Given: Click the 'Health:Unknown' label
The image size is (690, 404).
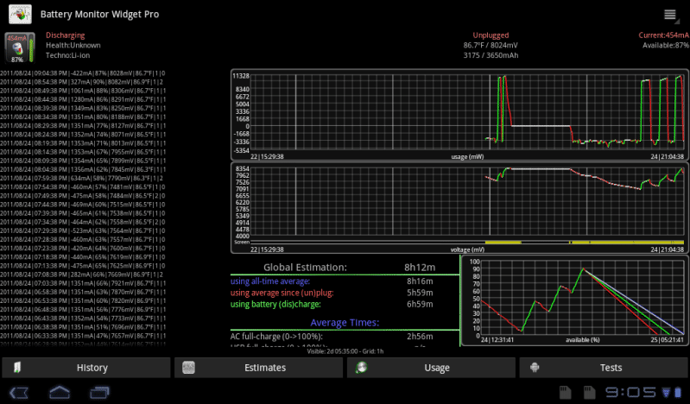Looking at the screenshot, I should coord(73,46).
